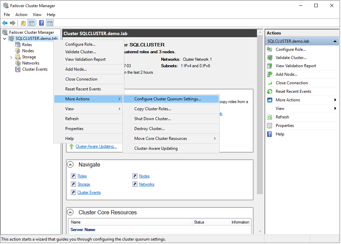Toggle the action pane visibility toolbar button

point(50,23)
